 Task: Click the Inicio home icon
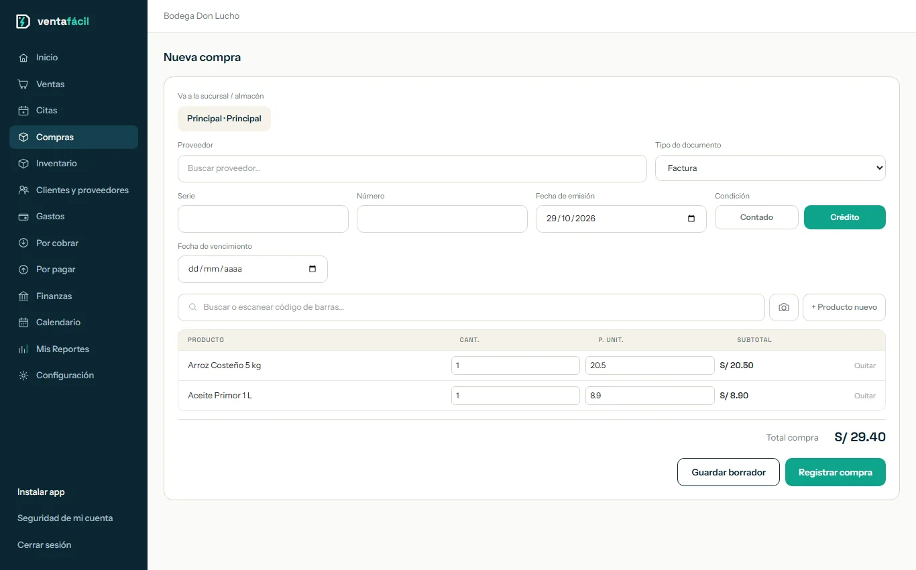(23, 58)
